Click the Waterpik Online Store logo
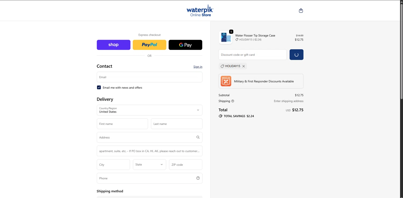The image size is (403, 198). pyautogui.click(x=200, y=11)
